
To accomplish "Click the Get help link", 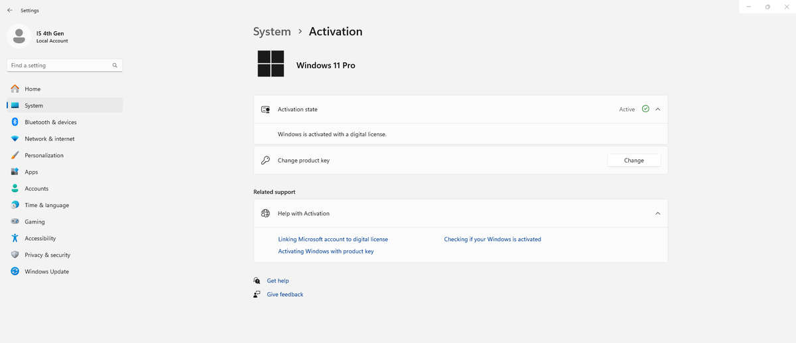I will pyautogui.click(x=277, y=281).
